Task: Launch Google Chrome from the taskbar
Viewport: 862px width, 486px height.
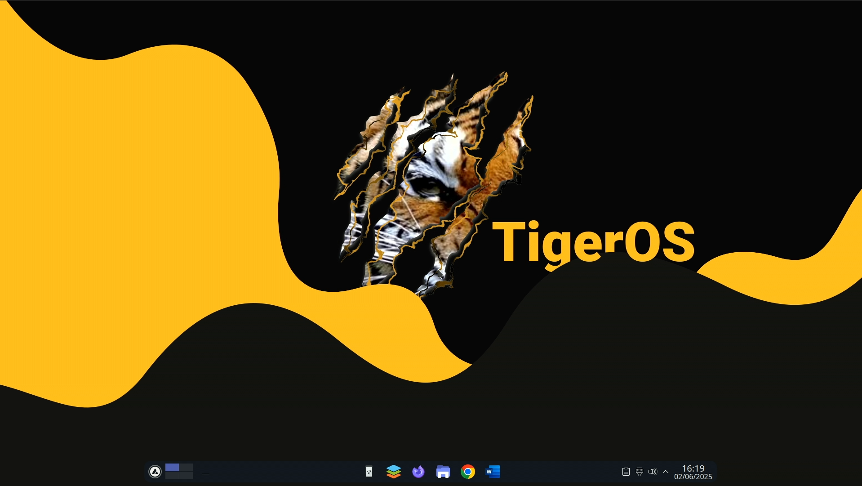Action: tap(468, 472)
